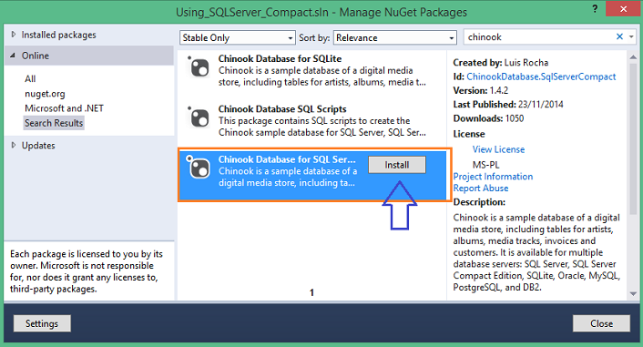
Task: Click the Report Abuse link
Action: pyautogui.click(x=481, y=189)
